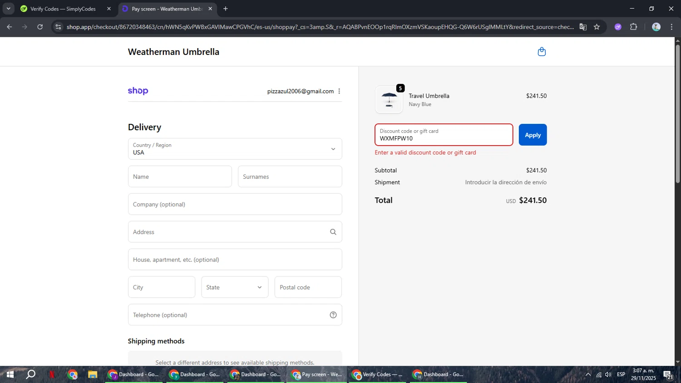This screenshot has width=681, height=383.
Task: Show hidden system tray icons
Action: coord(588,374)
